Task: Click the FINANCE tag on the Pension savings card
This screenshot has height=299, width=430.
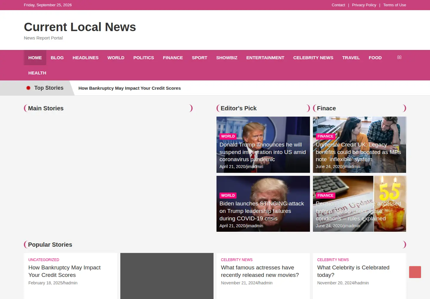Action: tap(325, 196)
